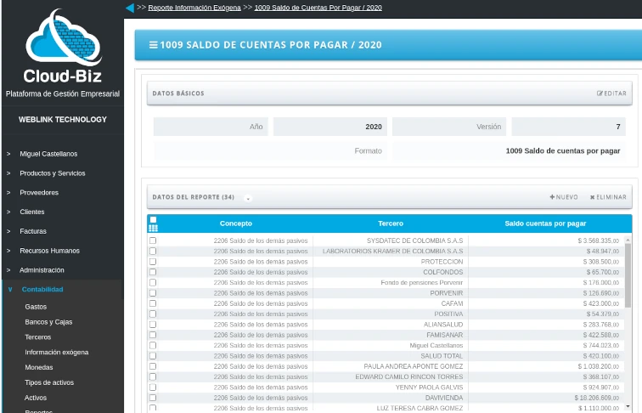Viewport: 642px width, 413px height.
Task: Expand Clientes sidebar menu
Action: pyautogui.click(x=32, y=212)
